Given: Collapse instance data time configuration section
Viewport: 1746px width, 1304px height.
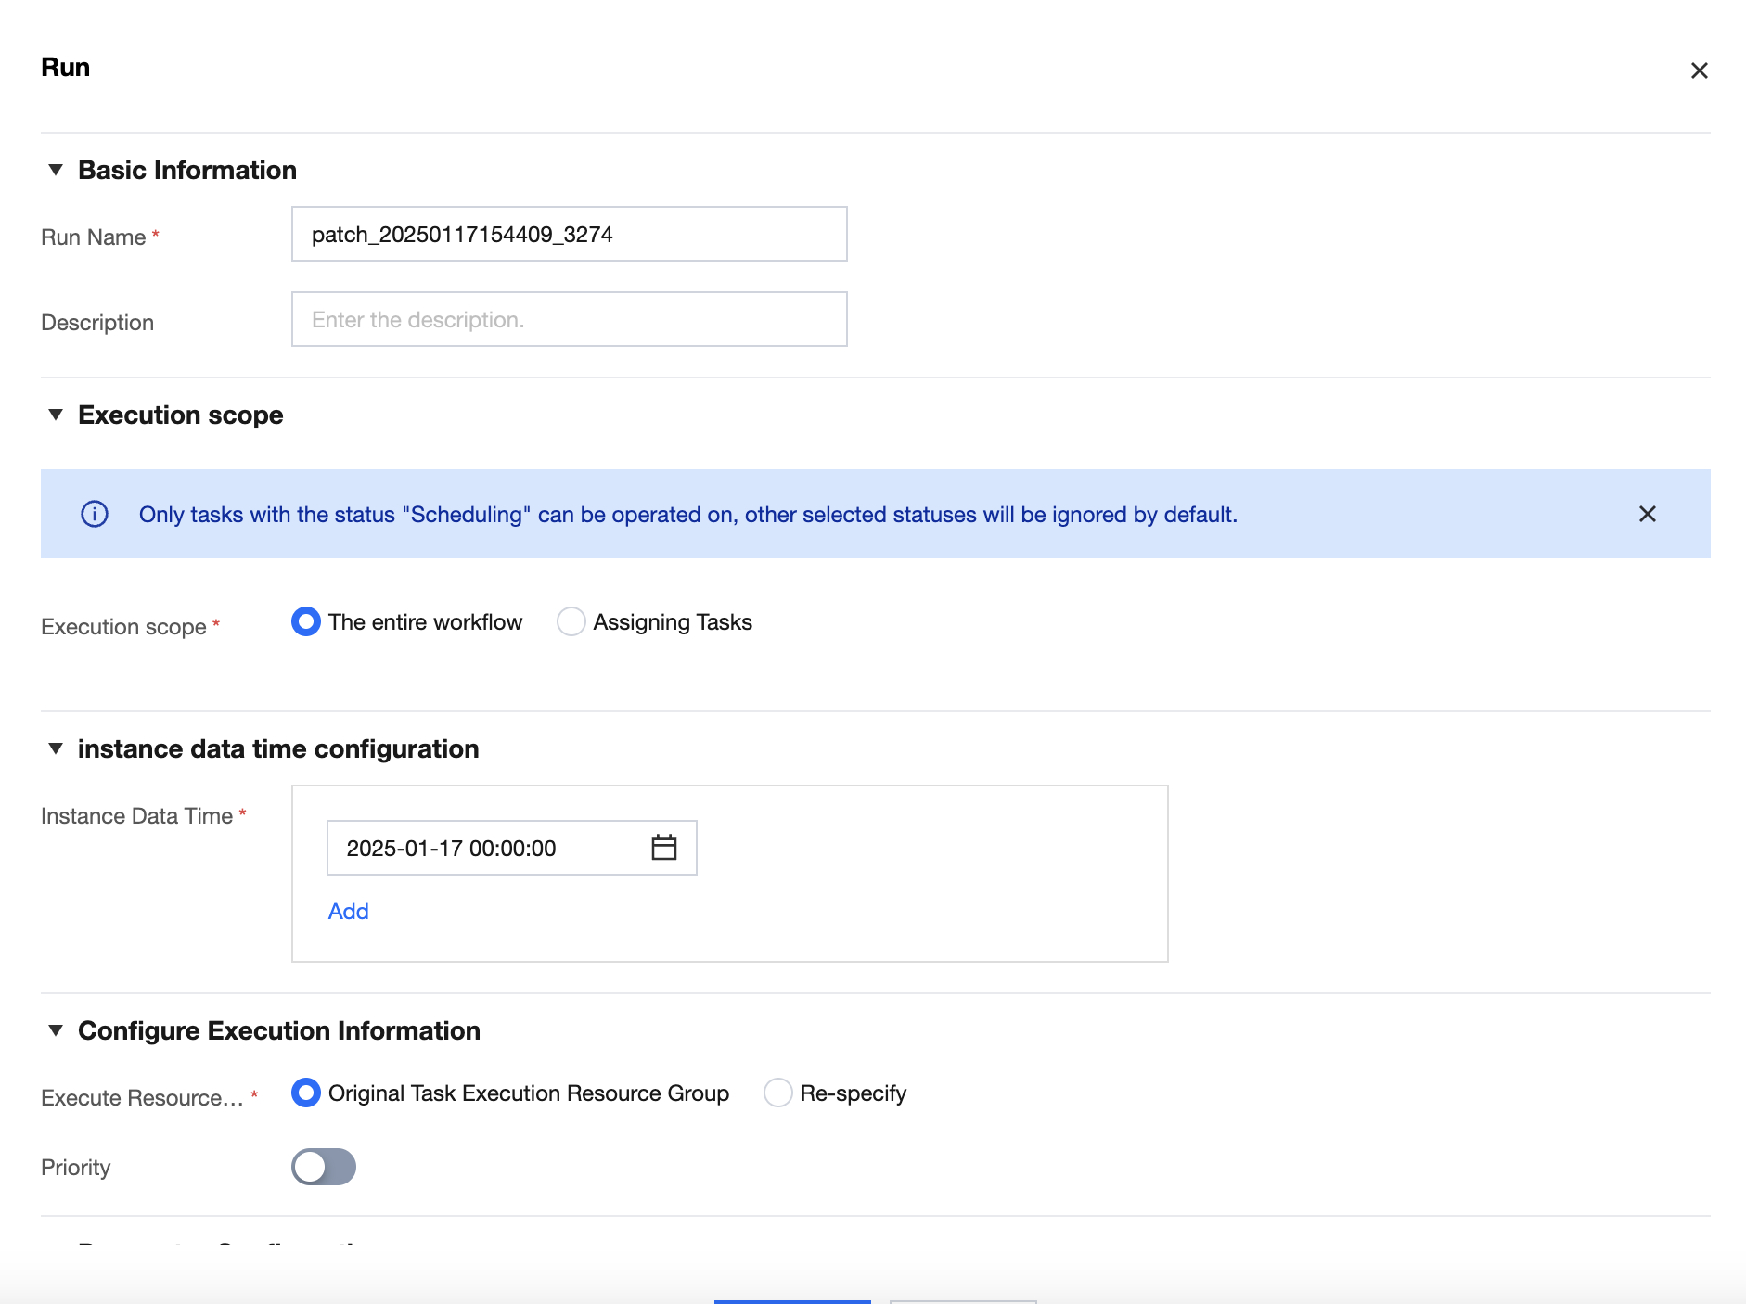Looking at the screenshot, I should pyautogui.click(x=56, y=748).
